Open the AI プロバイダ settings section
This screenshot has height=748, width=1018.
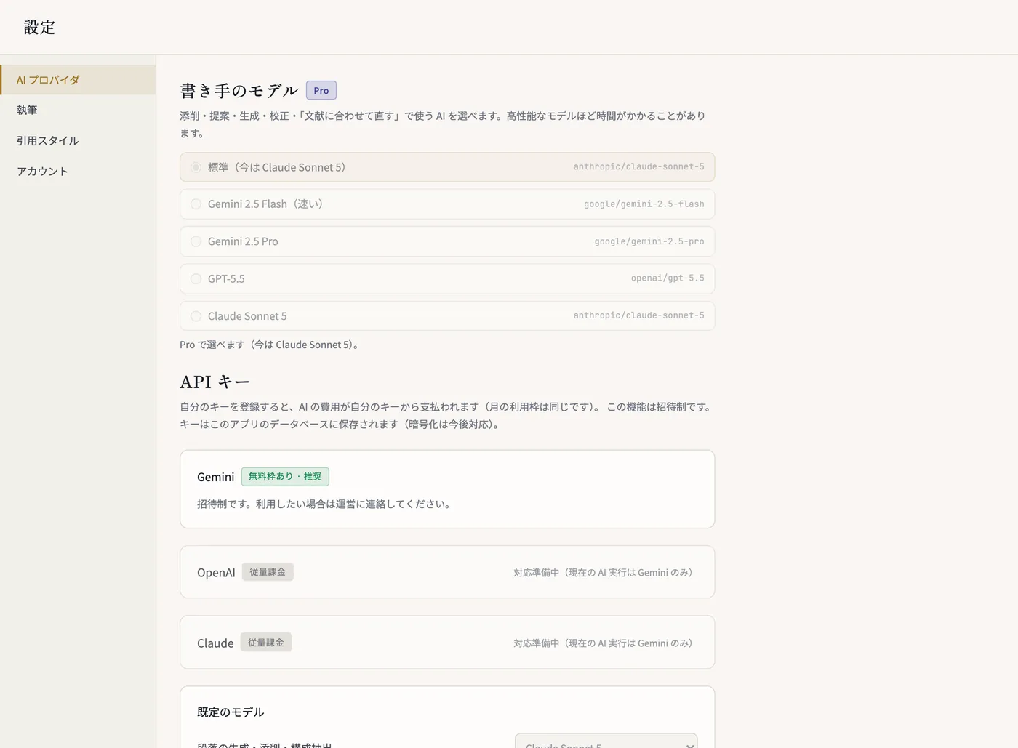tap(78, 80)
